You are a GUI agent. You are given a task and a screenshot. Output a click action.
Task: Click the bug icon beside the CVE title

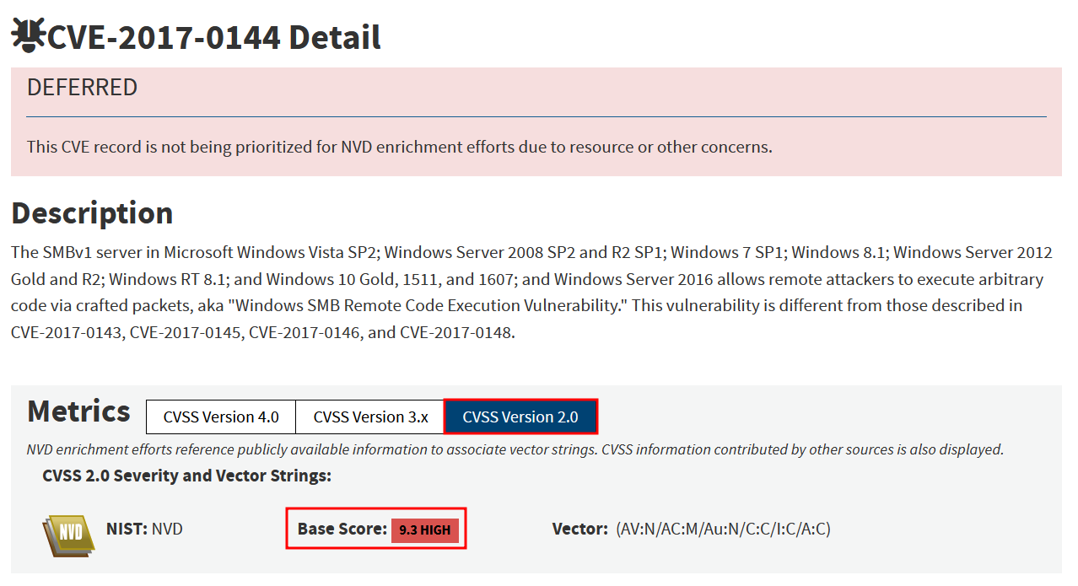point(28,35)
